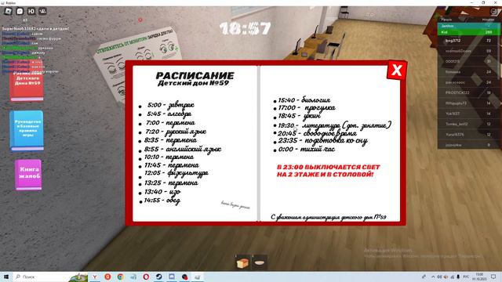502x282 pixels.
Task: Click the 5:00 - завтрак schedule line
Action: click(170, 105)
